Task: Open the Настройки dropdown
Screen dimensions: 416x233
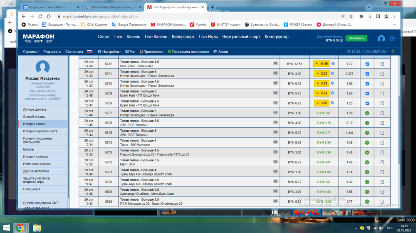Action: tap(110, 52)
